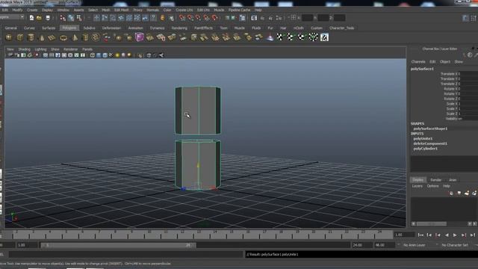Open the viewport Panels menu
The height and width of the screenshot is (269, 478).
[87, 49]
